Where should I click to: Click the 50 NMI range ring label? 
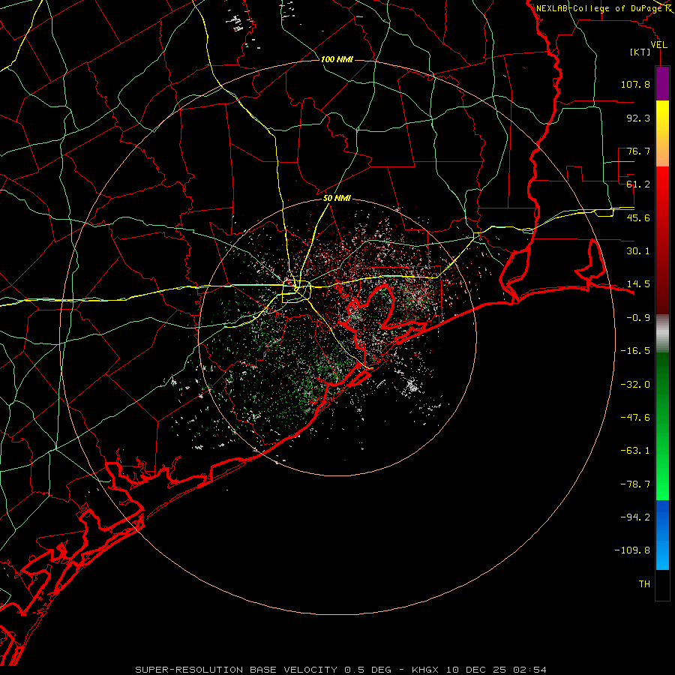coord(337,199)
